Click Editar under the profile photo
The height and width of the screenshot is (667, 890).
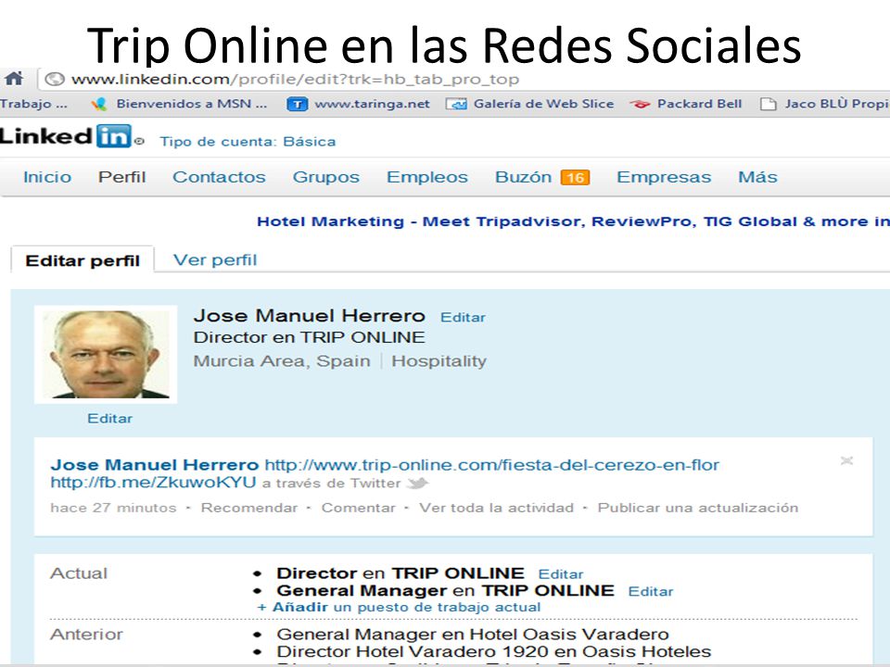(109, 419)
